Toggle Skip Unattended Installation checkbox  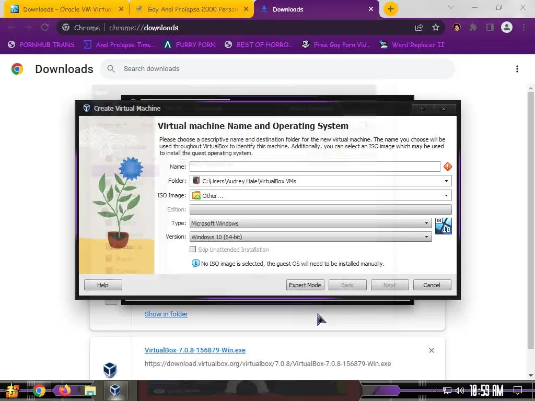193,249
